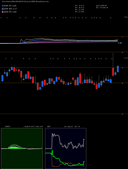Select the 'DOW ST: 4.26' legend text
The width and height of the screenshot is (128, 169).
coord(10,6)
